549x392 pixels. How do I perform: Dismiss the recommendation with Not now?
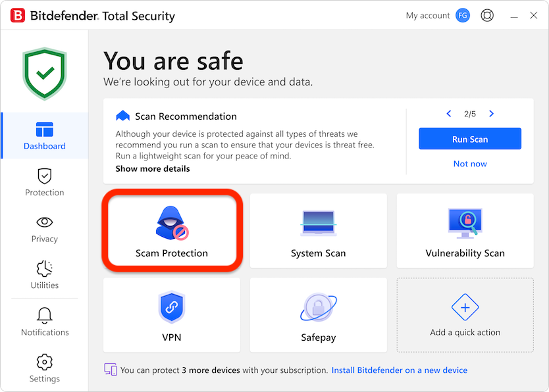coord(469,163)
